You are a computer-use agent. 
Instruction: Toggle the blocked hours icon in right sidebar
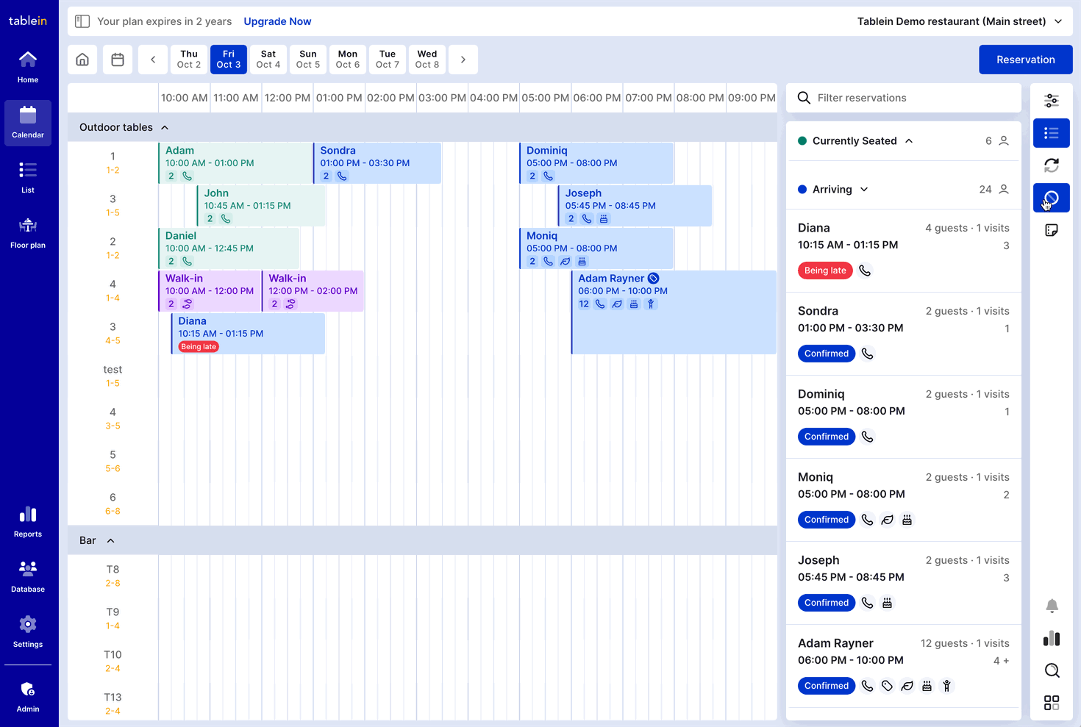point(1052,198)
